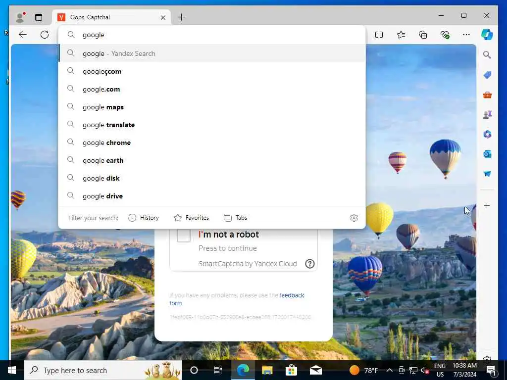This screenshot has height=380, width=507.
Task: Open the 78°F weather widget
Action: point(364,370)
